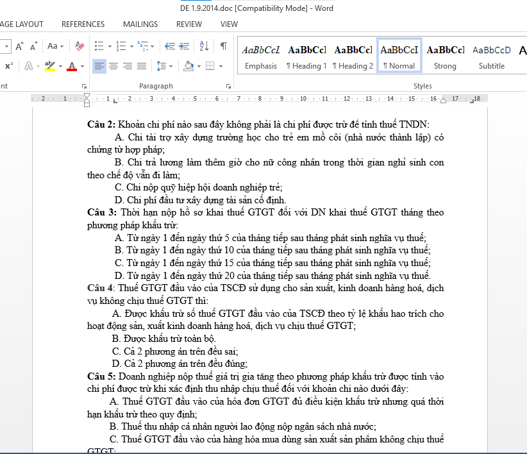This screenshot has width=527, height=454.
Task: Open Paragraph settings dialog launcher
Action: (228, 87)
